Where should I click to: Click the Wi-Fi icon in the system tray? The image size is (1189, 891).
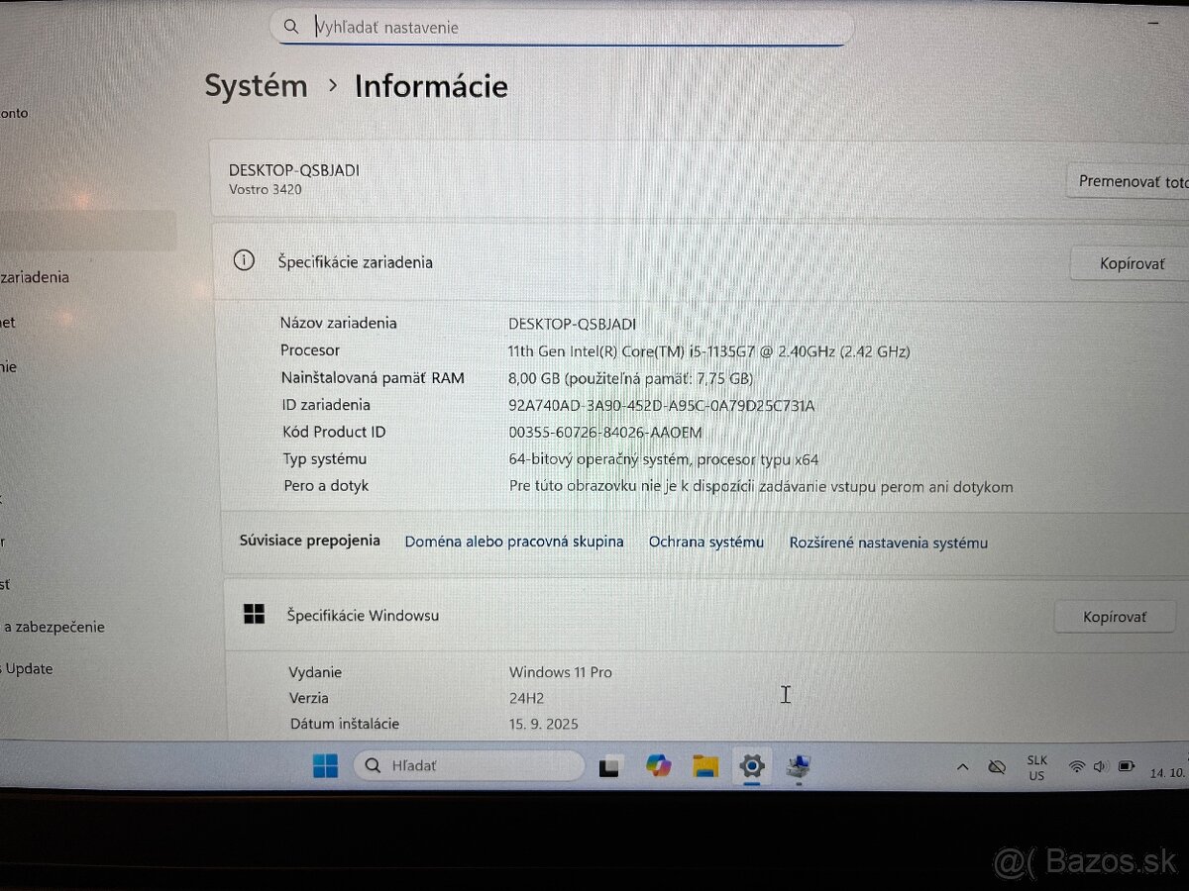1077,765
